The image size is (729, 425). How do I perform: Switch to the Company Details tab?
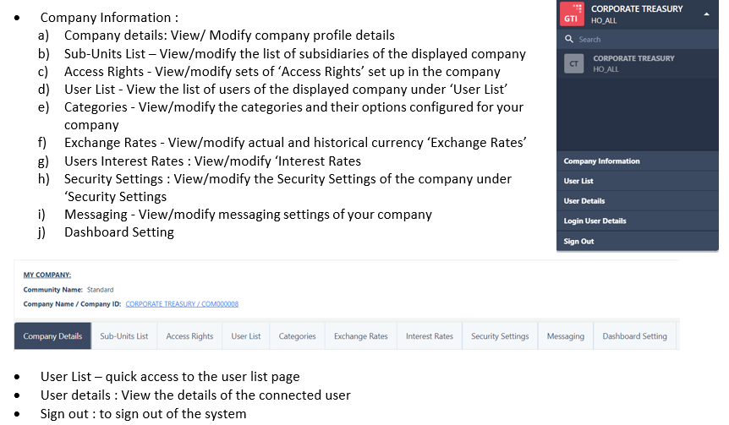[52, 335]
